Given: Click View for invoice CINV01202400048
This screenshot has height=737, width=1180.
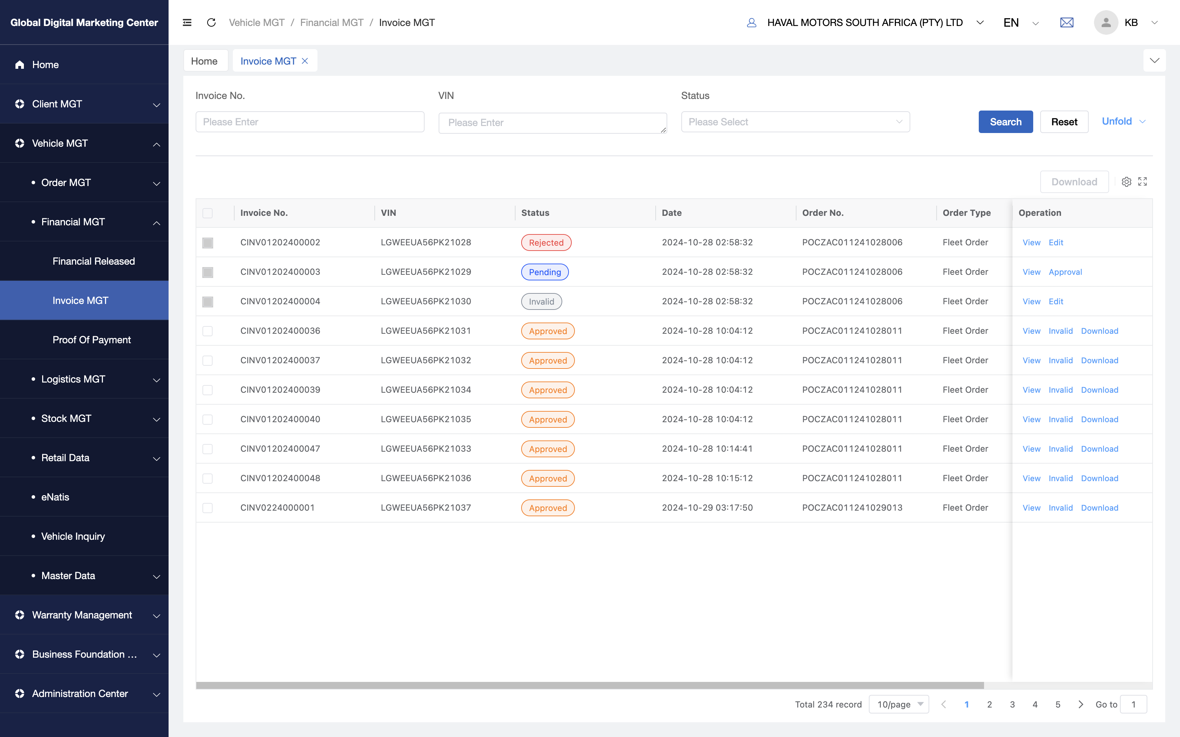Looking at the screenshot, I should (x=1031, y=479).
